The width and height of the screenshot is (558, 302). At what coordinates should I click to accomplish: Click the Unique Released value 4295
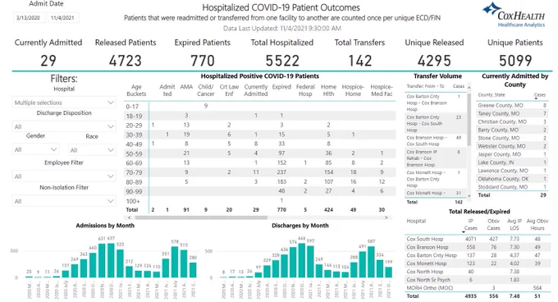pyautogui.click(x=434, y=61)
